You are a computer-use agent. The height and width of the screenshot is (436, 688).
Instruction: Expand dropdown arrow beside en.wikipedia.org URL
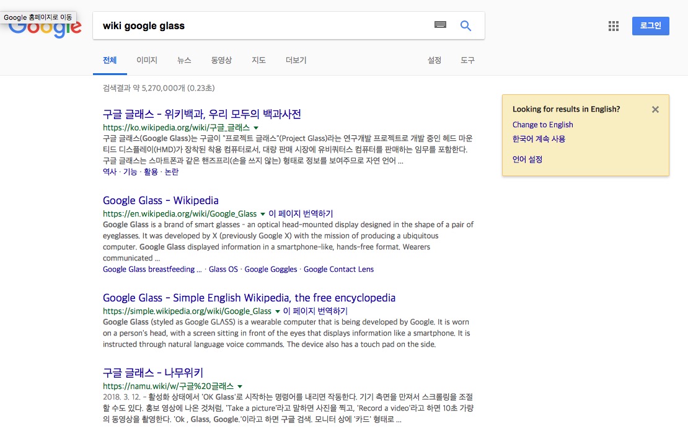(x=263, y=214)
